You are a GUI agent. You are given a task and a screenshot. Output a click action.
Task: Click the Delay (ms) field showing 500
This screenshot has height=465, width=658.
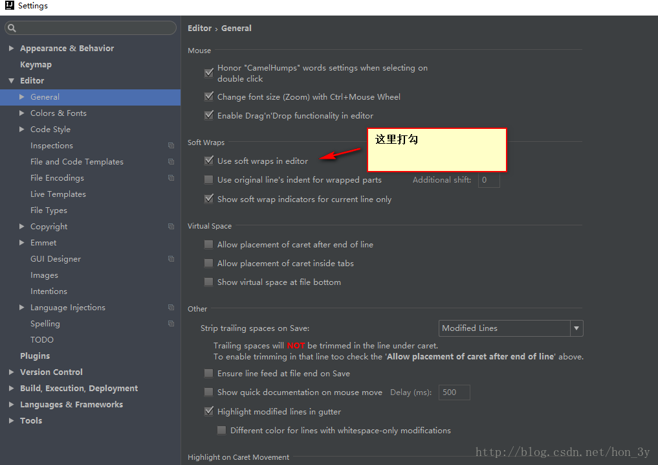click(454, 392)
